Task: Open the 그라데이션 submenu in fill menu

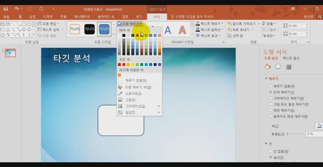Action: (139, 106)
